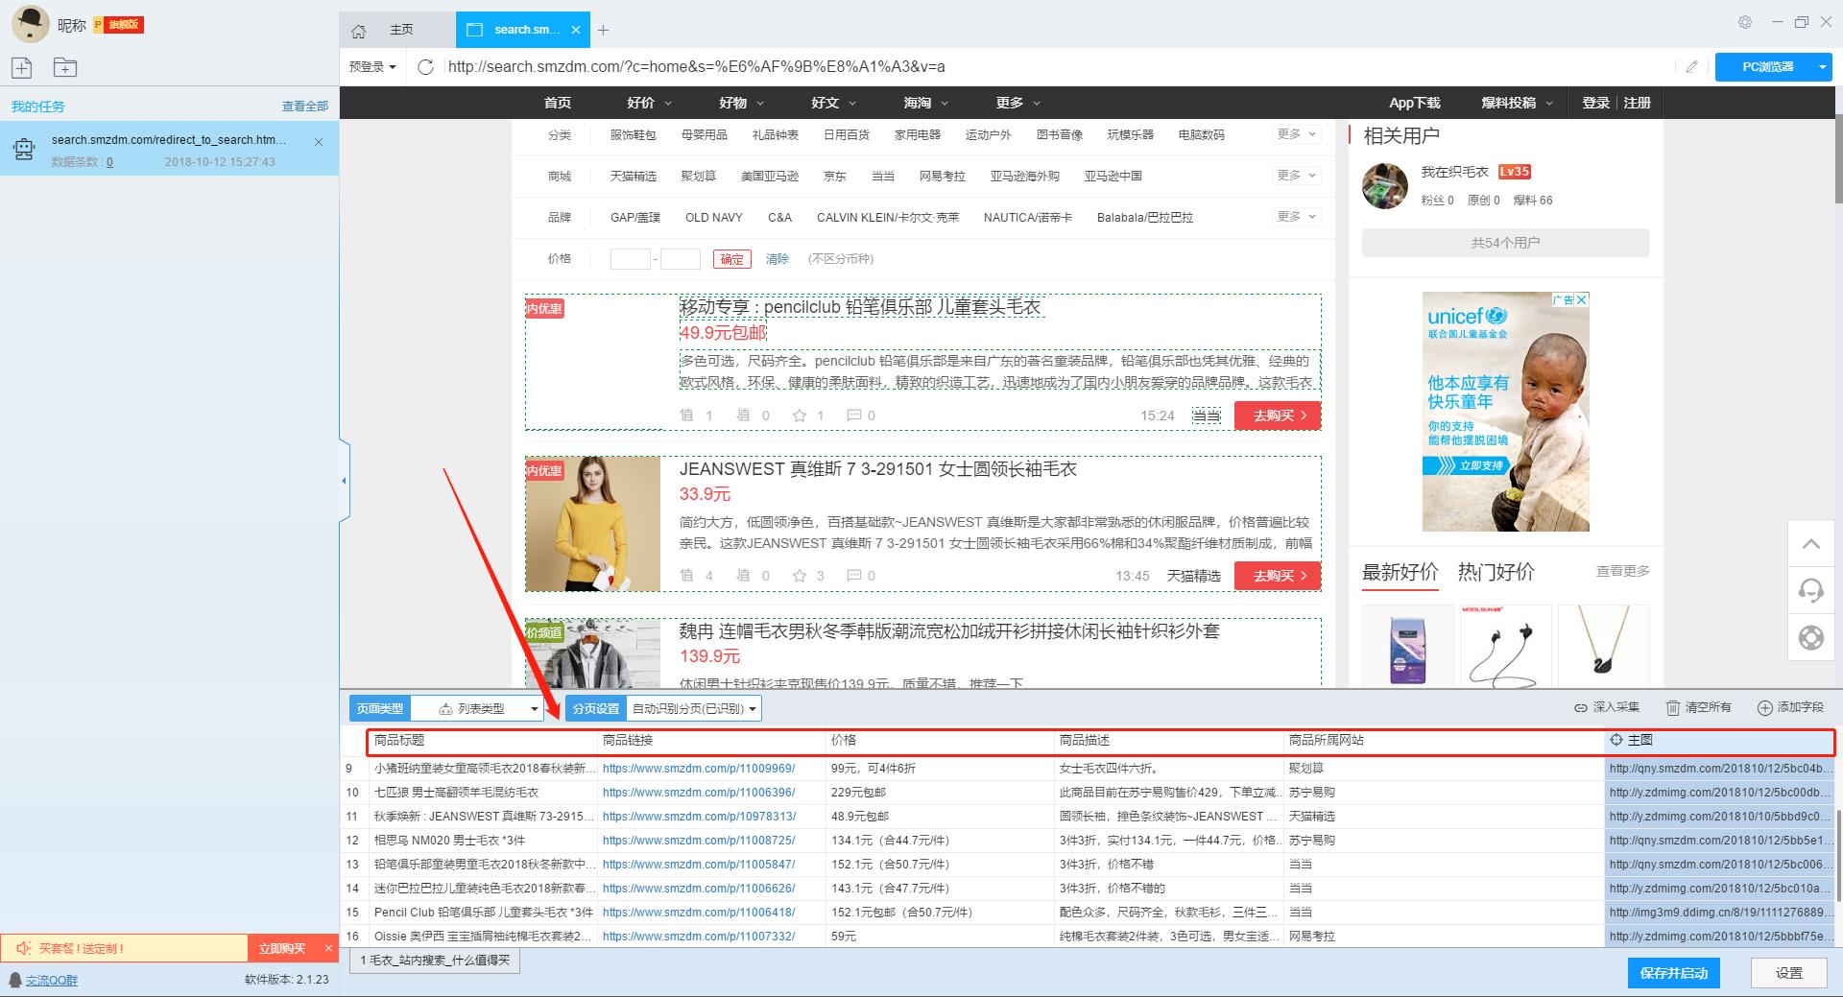Click the lifebuoy help icon
This screenshot has width=1843, height=997.
(1810, 637)
